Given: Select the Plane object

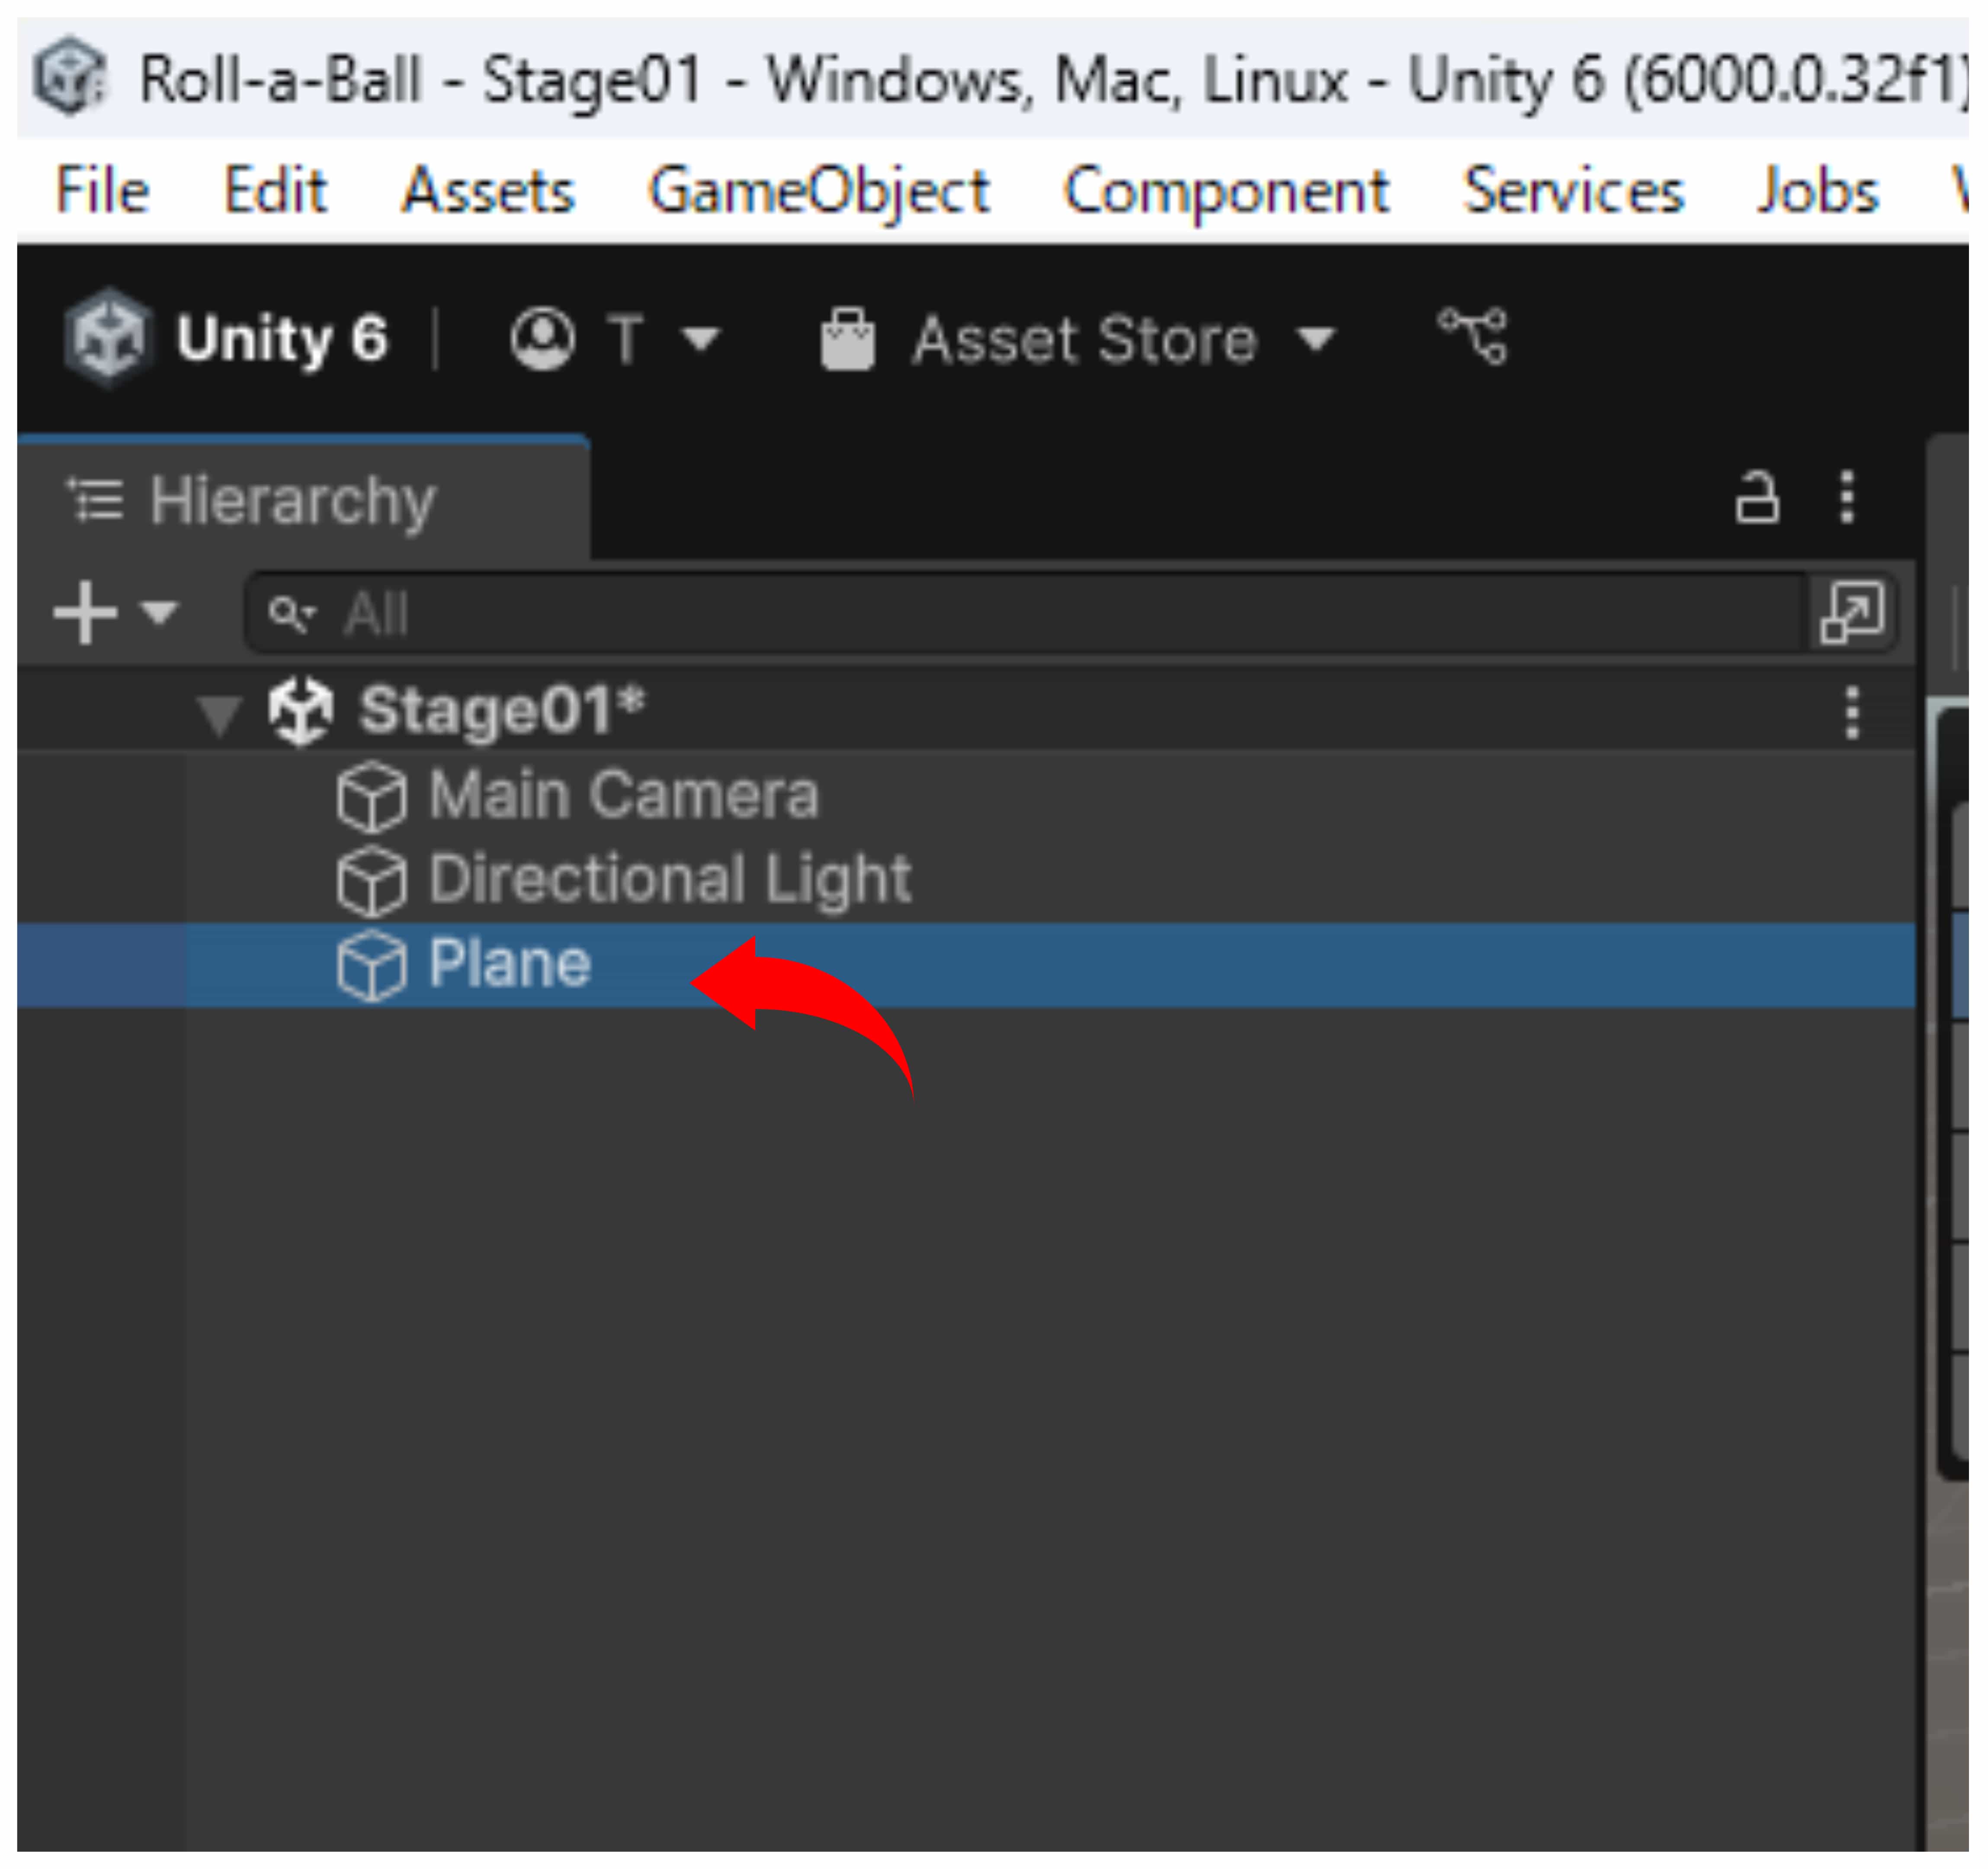Looking at the screenshot, I should [x=509, y=964].
